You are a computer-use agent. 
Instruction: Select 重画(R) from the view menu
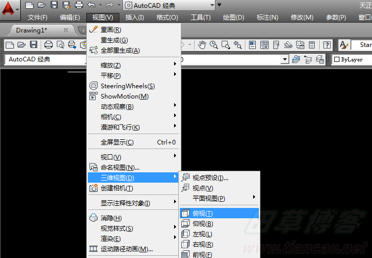tap(134, 30)
